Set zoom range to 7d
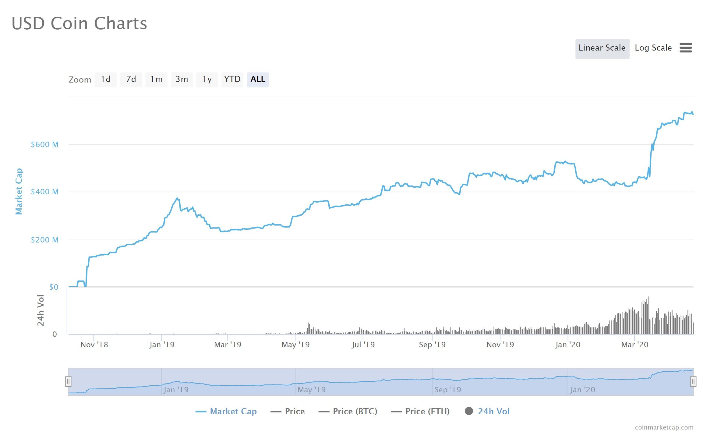The width and height of the screenshot is (703, 435). click(x=131, y=80)
